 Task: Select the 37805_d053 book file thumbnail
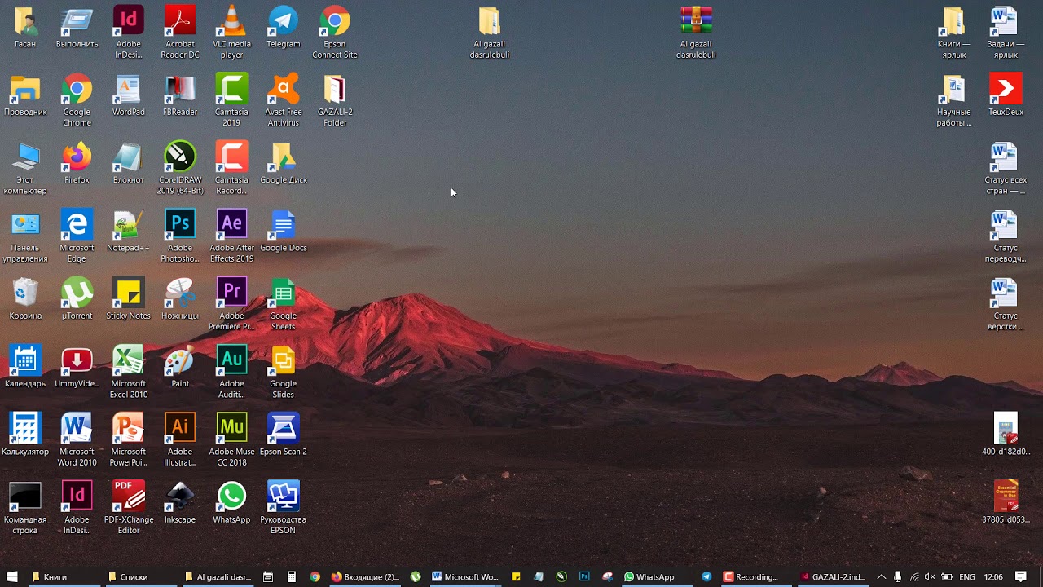1006,503
